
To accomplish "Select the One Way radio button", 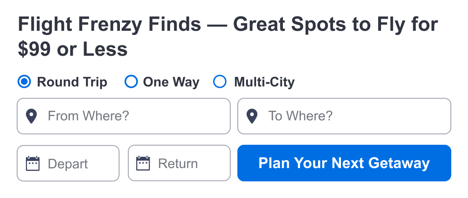I will click(131, 82).
